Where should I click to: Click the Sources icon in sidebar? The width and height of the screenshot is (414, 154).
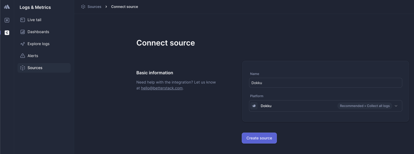tap(22, 68)
